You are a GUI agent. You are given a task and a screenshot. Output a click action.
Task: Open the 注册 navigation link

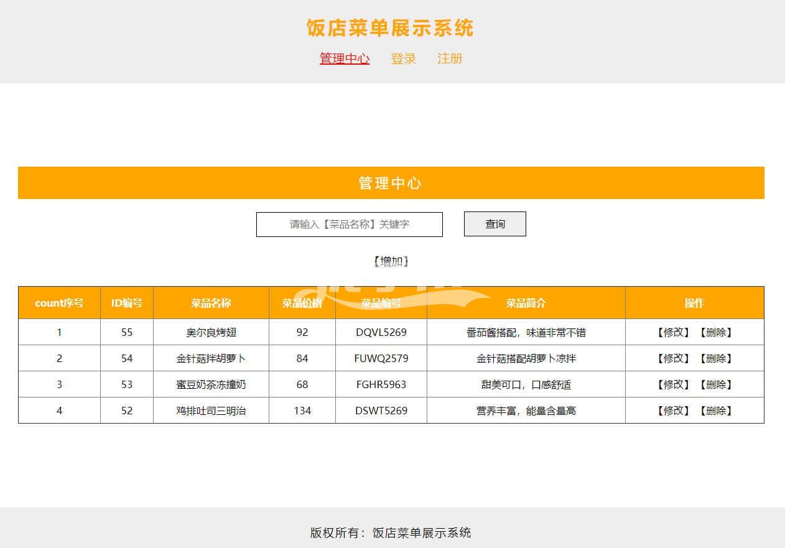pyautogui.click(x=450, y=58)
